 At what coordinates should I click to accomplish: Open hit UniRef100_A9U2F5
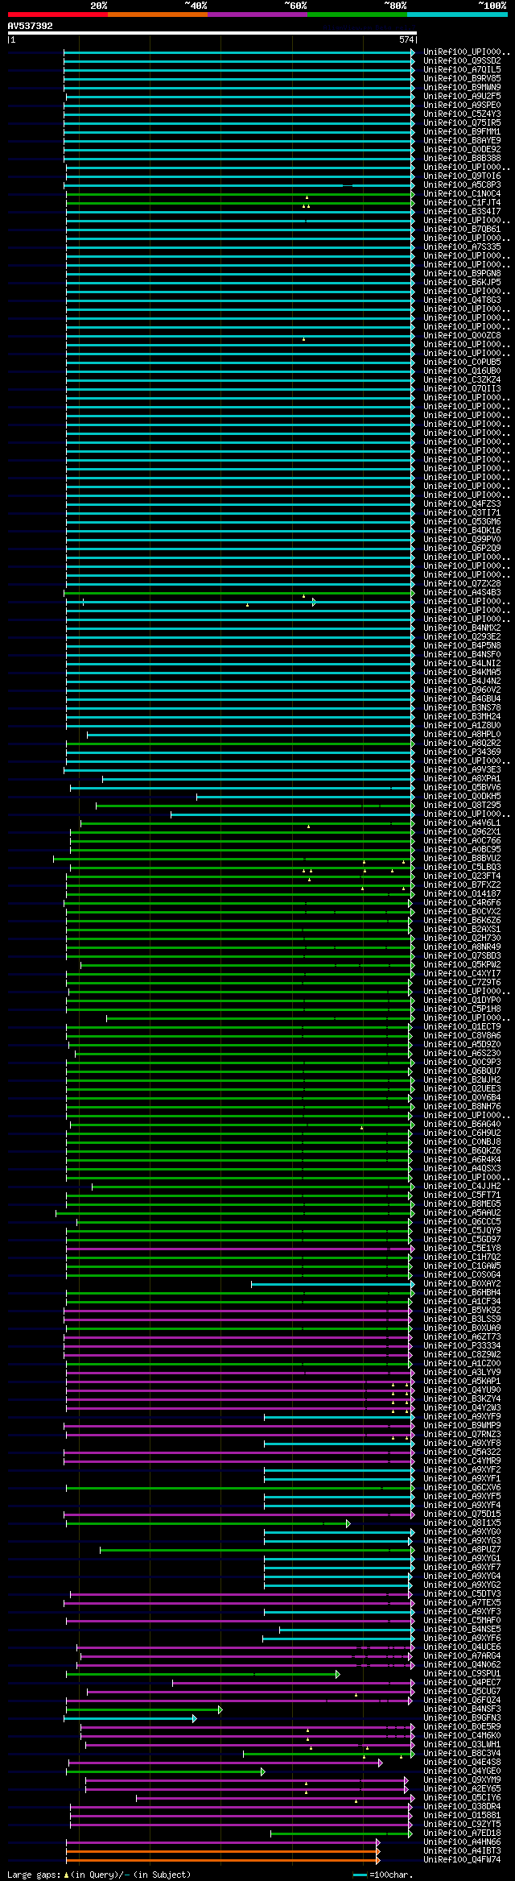pos(462,96)
